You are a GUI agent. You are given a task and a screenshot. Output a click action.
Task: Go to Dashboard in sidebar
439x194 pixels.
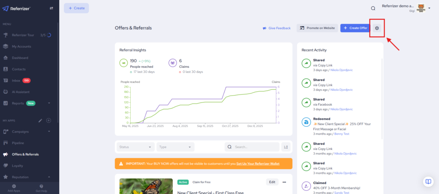tap(20, 58)
